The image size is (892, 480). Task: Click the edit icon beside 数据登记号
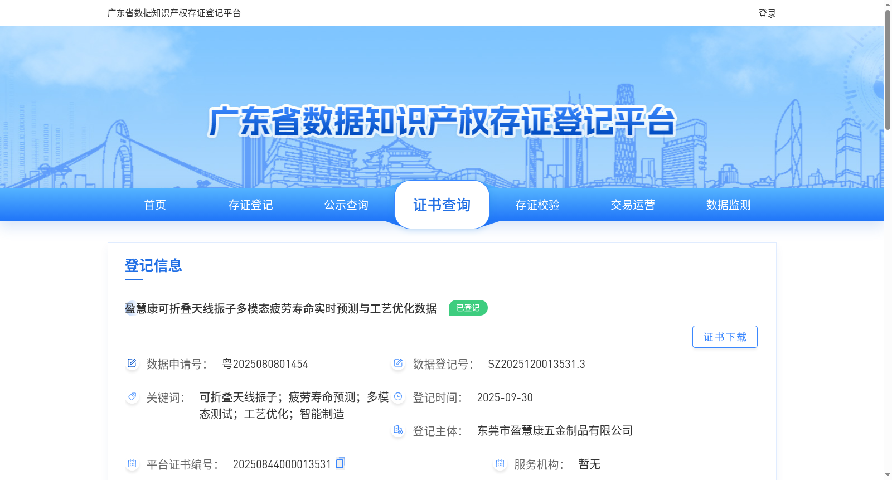coord(398,363)
